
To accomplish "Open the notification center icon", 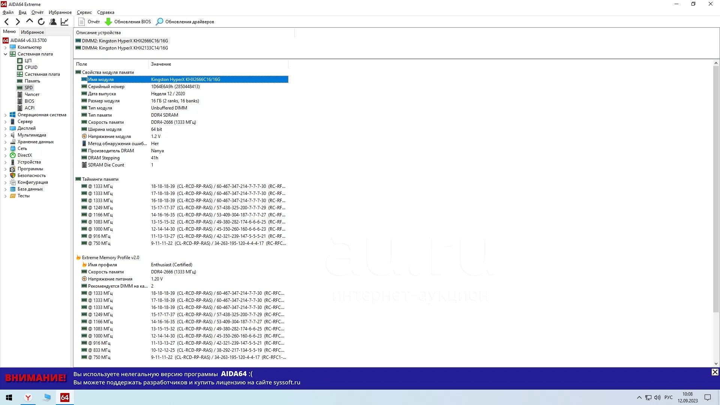I will 708,397.
